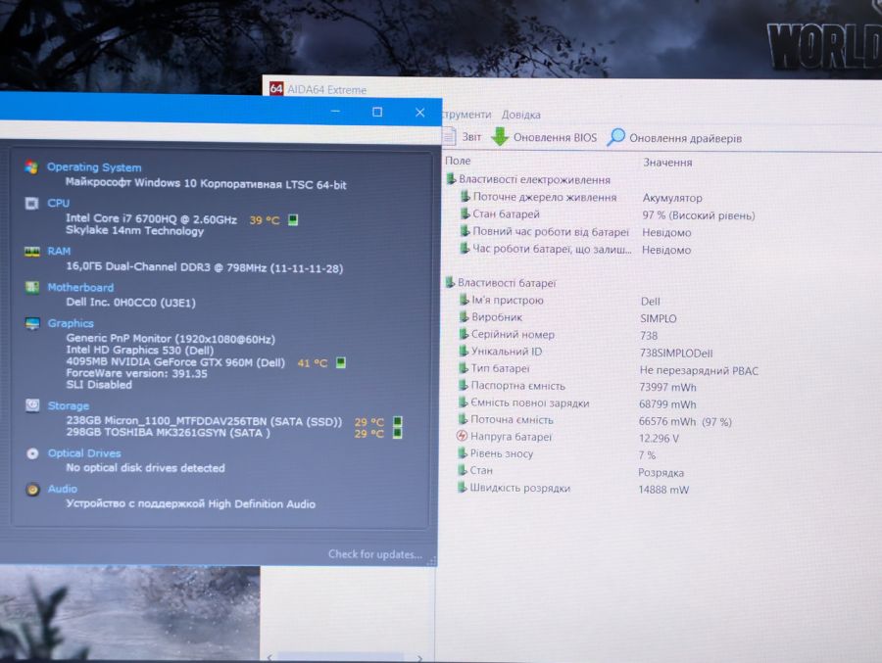
Task: Click the Напруга батареї voltage icon
Action: tap(462, 436)
